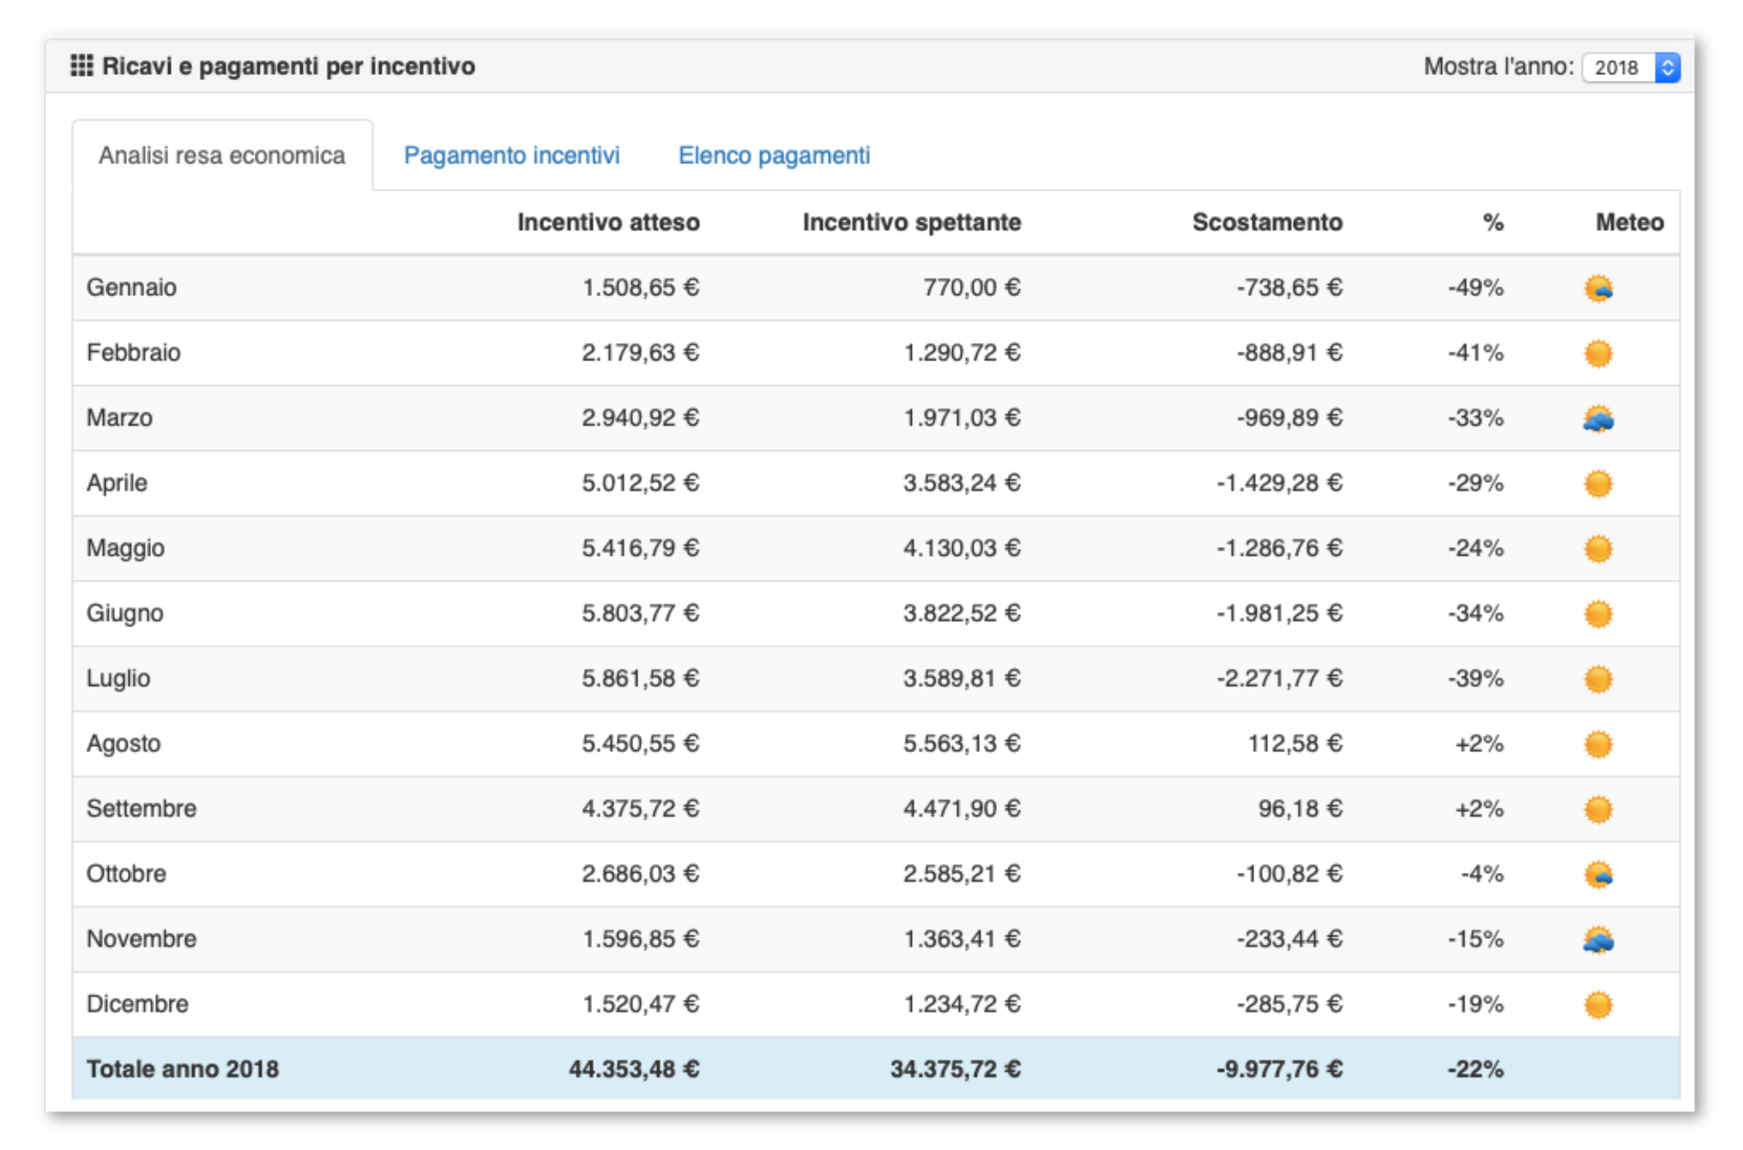Select the Agosto row label
The image size is (1743, 1150).
[124, 743]
